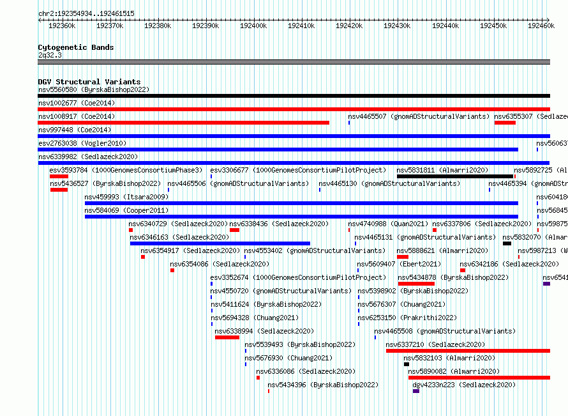Select the black nsv5560580 variant bar

click(x=294, y=96)
